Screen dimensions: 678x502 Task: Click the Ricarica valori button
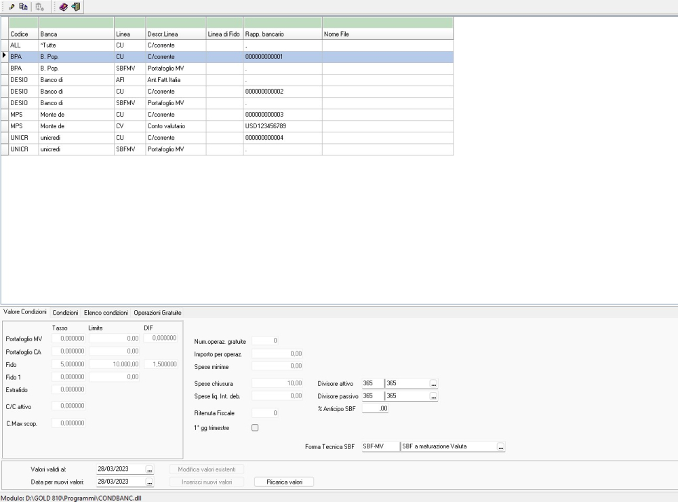[x=283, y=482]
